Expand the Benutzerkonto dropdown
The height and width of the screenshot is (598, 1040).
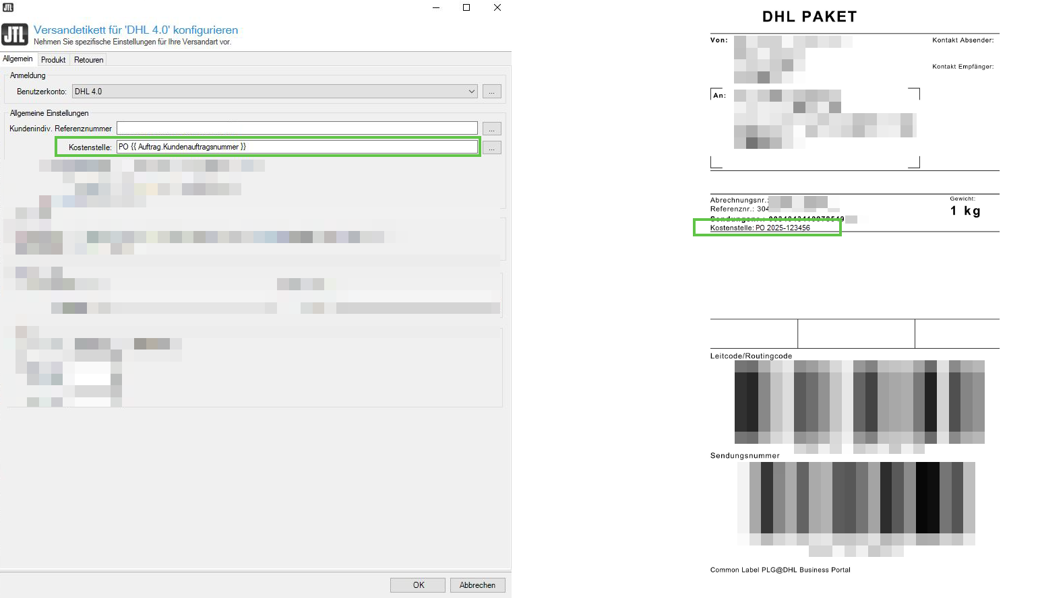[x=471, y=92]
